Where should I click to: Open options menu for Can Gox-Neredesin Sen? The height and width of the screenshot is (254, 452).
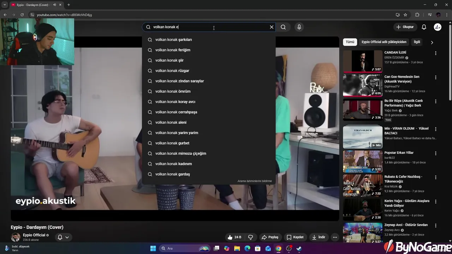(435, 77)
